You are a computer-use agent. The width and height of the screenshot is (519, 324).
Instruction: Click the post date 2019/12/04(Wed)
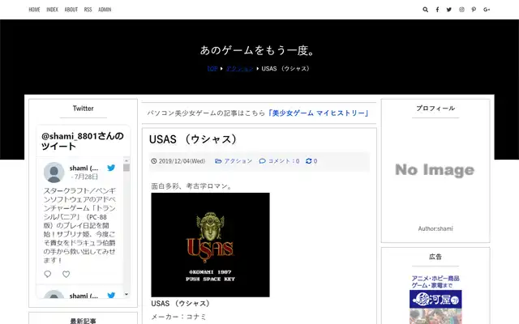(182, 161)
